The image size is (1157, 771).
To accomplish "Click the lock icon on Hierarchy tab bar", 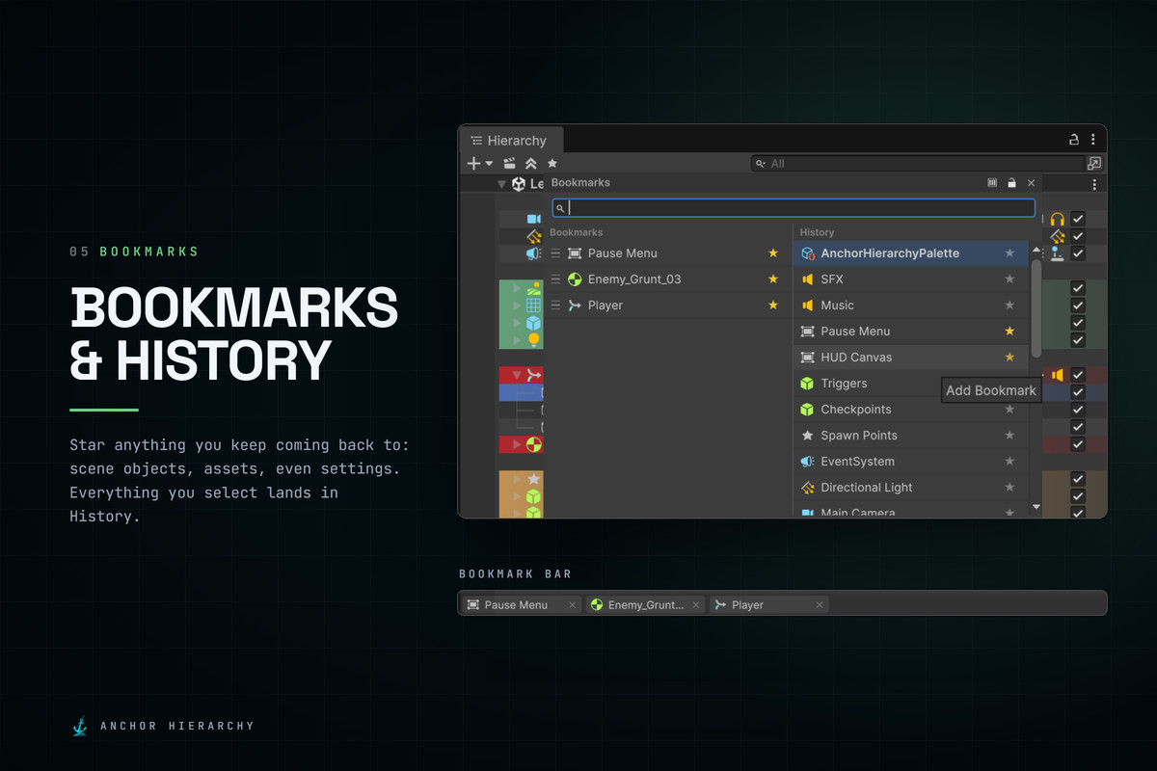I will pos(1074,140).
